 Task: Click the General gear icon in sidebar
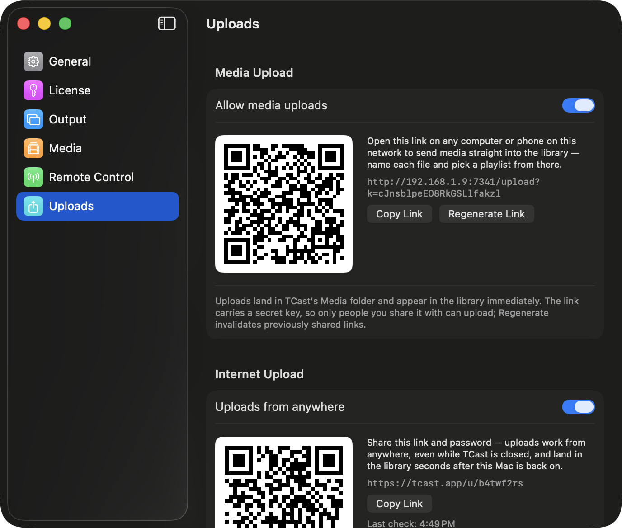point(33,61)
